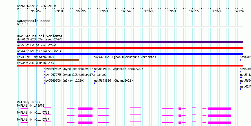Select the 36304k ruler tick label

click(126, 11)
